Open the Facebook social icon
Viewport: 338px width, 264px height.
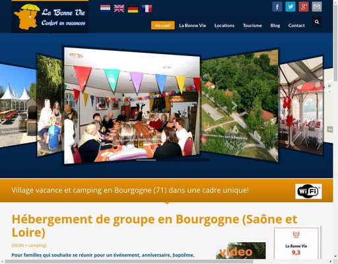point(277,7)
